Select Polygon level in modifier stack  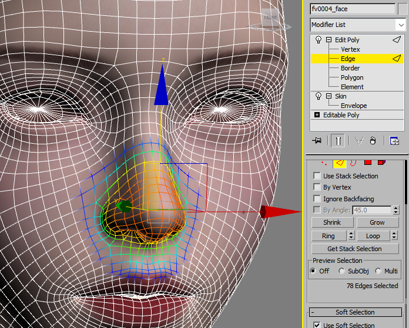click(x=352, y=77)
